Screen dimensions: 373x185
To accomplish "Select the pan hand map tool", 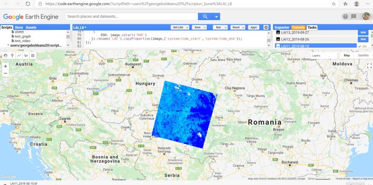I will 6,55.
